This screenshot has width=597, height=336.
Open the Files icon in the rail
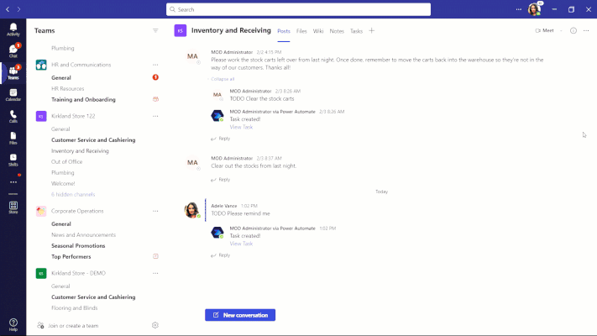click(x=13, y=138)
